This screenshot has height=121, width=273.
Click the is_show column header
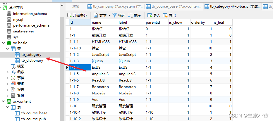(x=179, y=23)
